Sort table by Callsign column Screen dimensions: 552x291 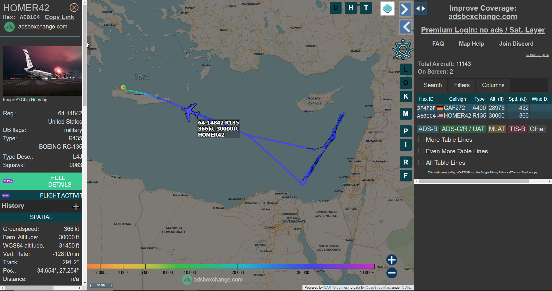coord(457,99)
